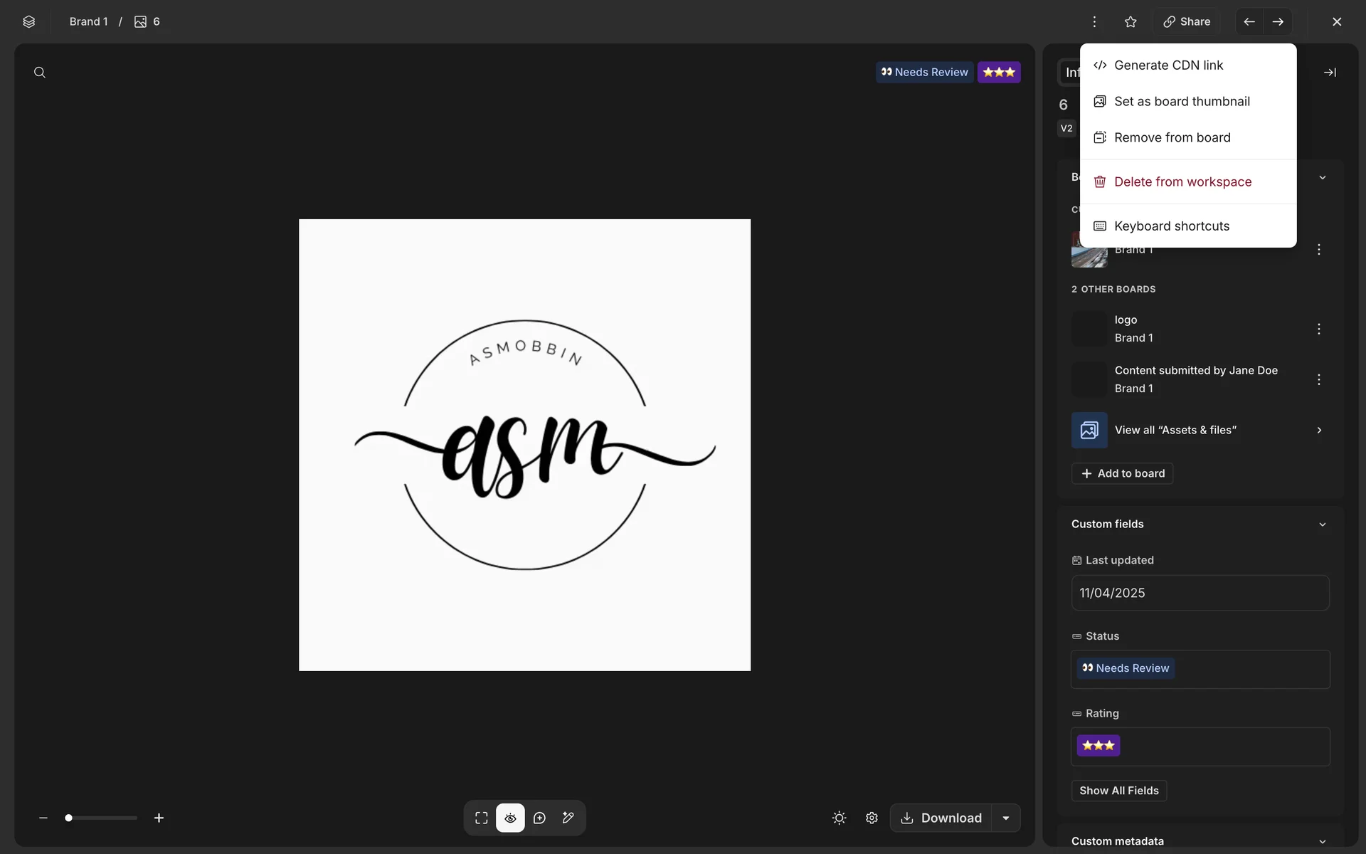Collapse the info side panel
This screenshot has width=1366, height=854.
click(x=1329, y=73)
